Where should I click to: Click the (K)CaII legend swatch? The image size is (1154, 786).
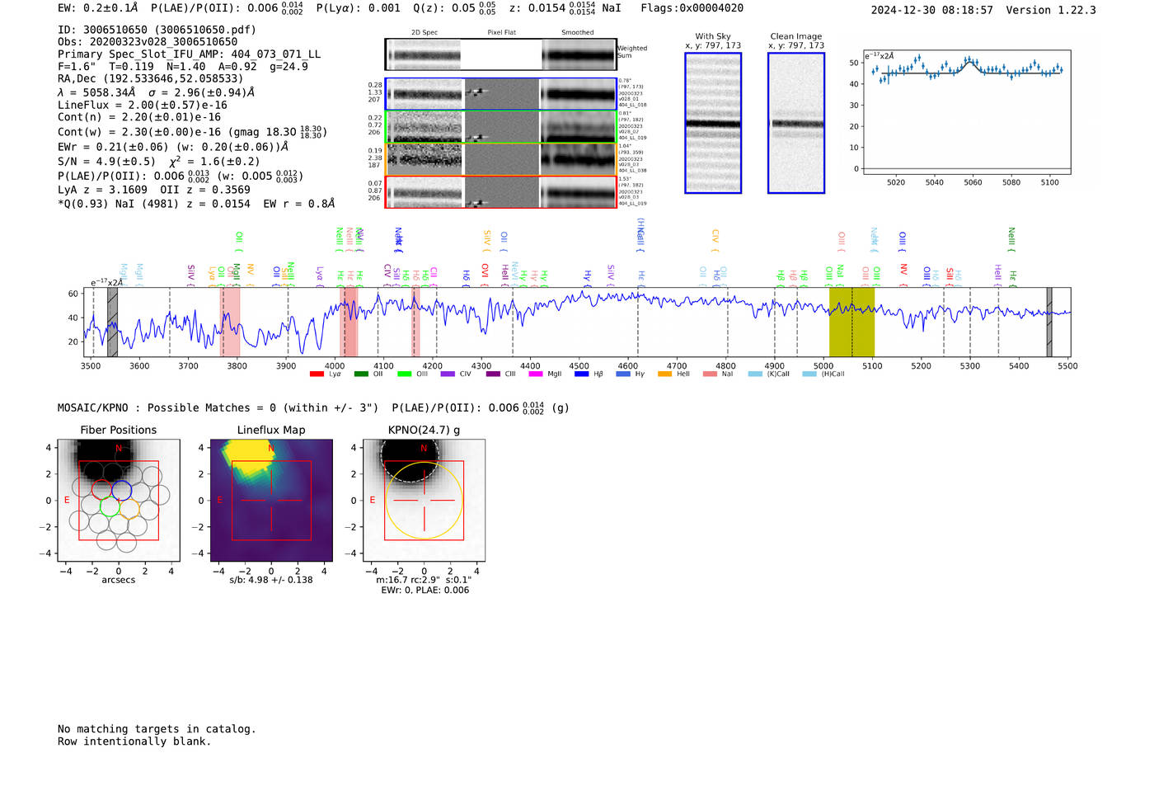[755, 374]
